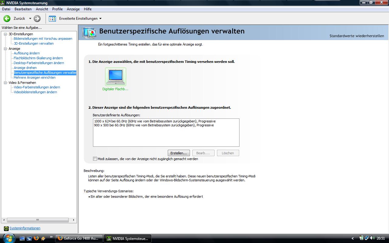The height and width of the screenshot is (243, 389).
Task: Click the Erstellen... button
Action: point(179,153)
